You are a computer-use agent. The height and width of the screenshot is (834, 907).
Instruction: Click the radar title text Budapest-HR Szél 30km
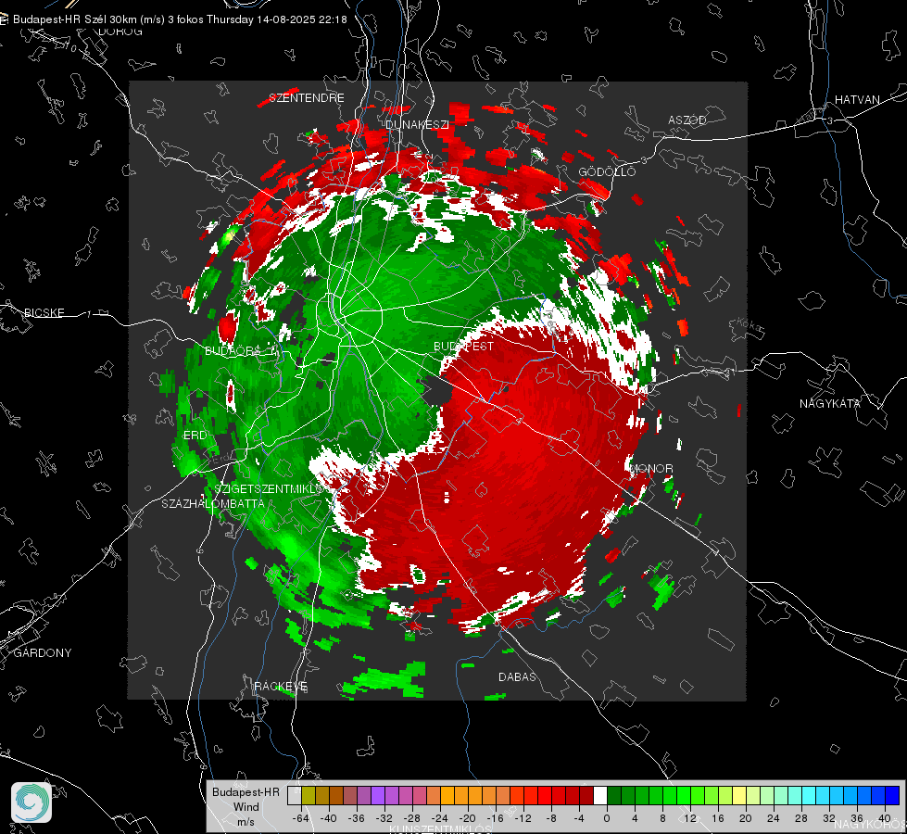click(74, 19)
